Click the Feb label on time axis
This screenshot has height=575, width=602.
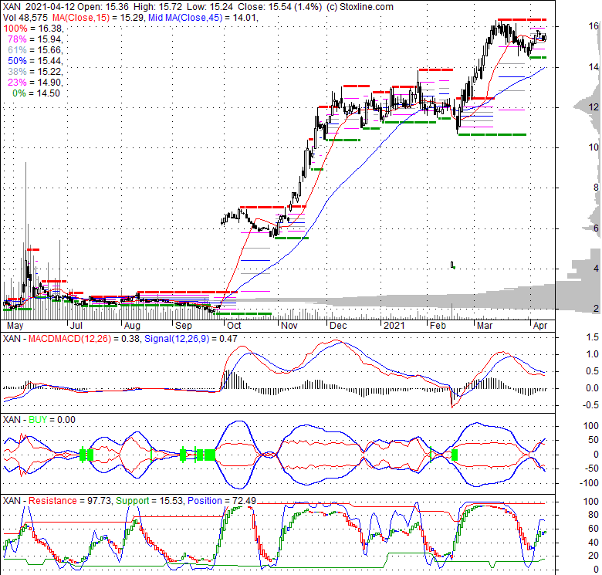(438, 326)
